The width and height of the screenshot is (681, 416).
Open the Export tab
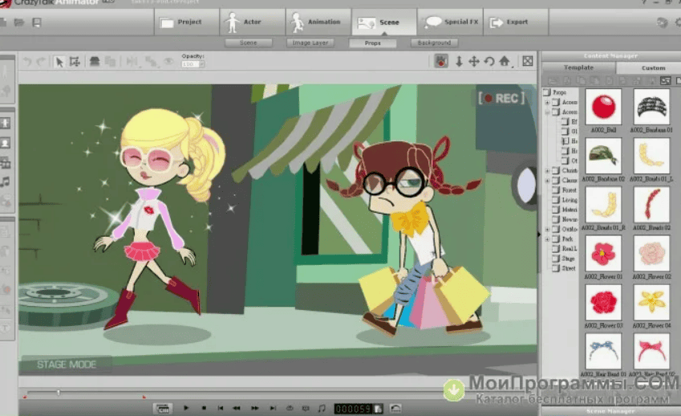[x=516, y=22]
